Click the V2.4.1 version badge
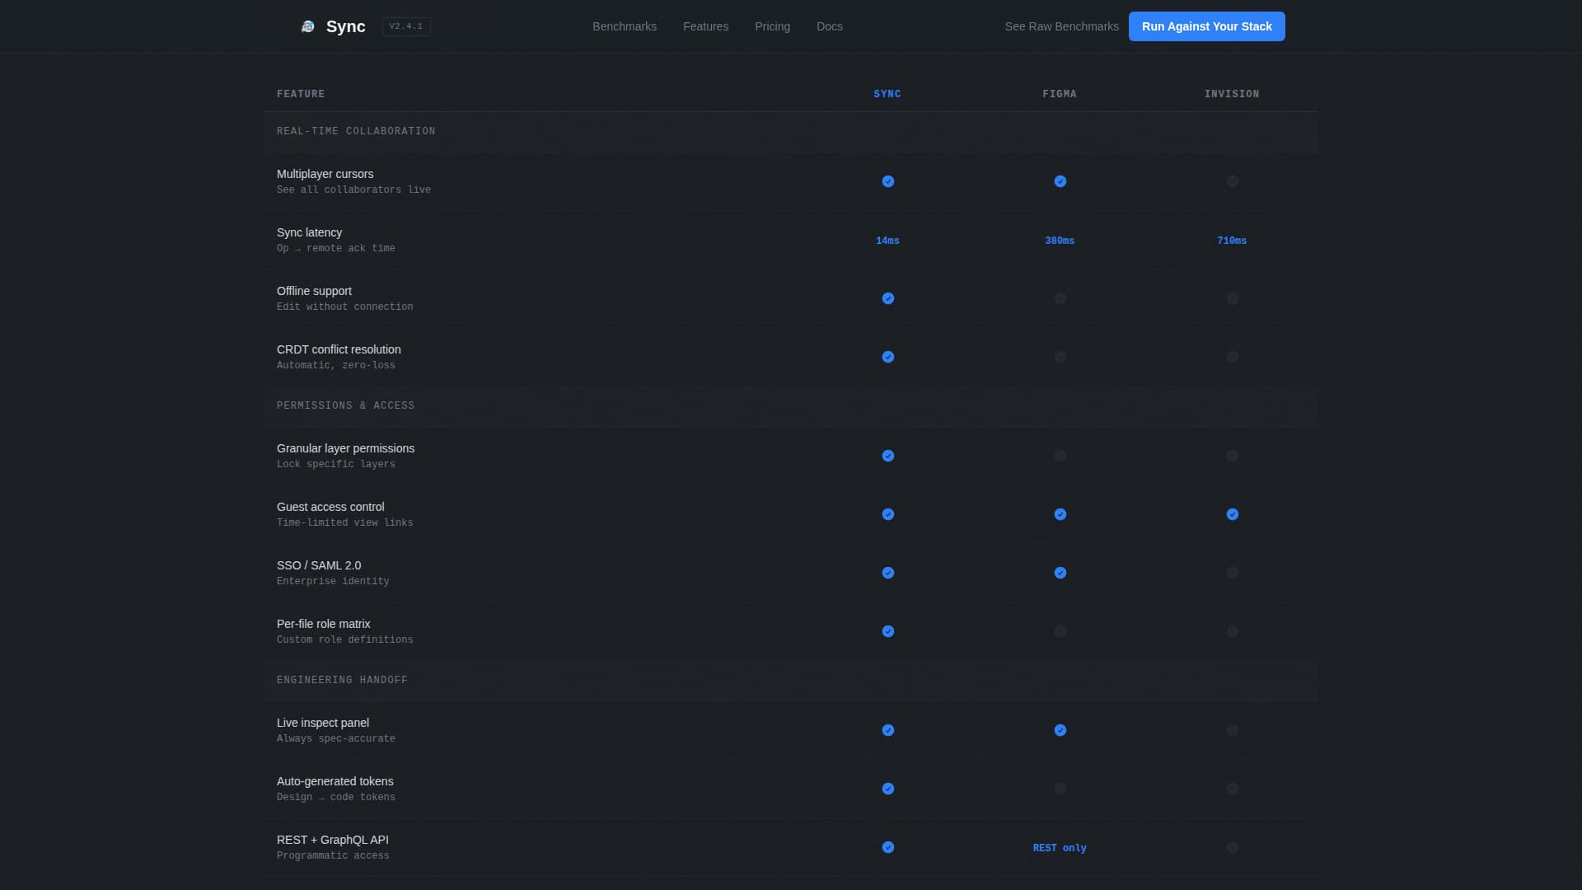 pyautogui.click(x=405, y=26)
